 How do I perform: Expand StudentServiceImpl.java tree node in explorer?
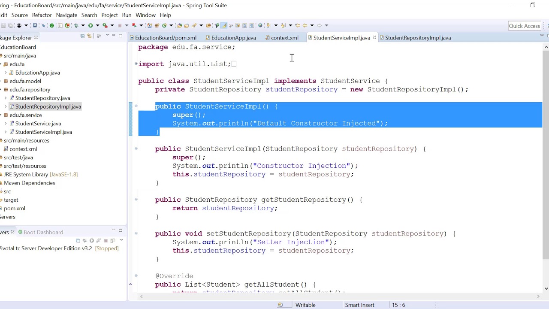point(6,132)
